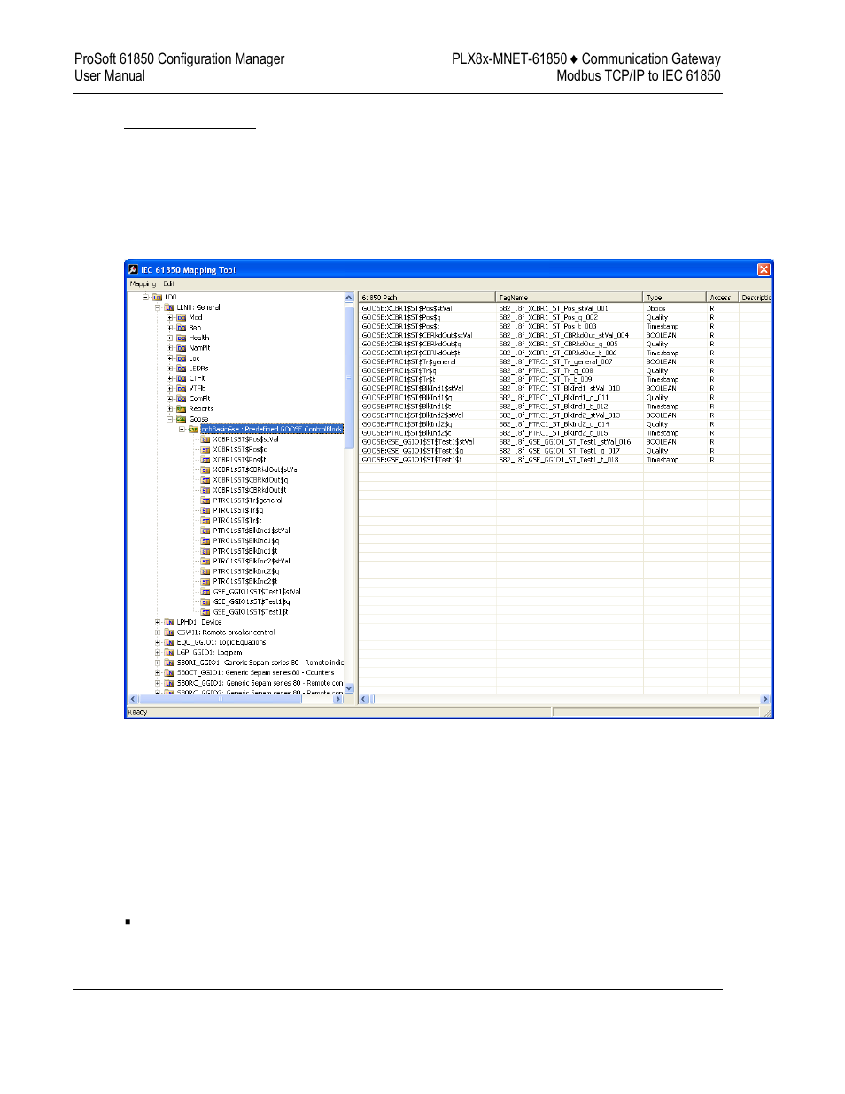Click the ComFlt data object icon
The image size is (845, 1094).
pyautogui.click(x=182, y=400)
